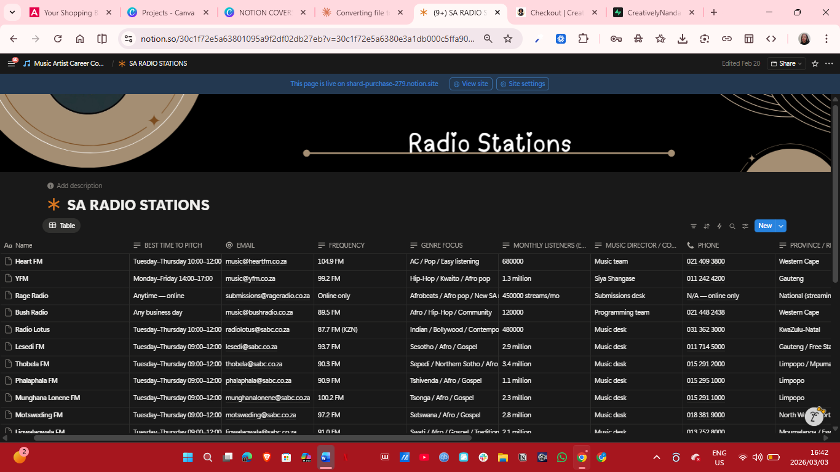Open the Heart FM row
This screenshot has height=472, width=840.
[x=30, y=261]
